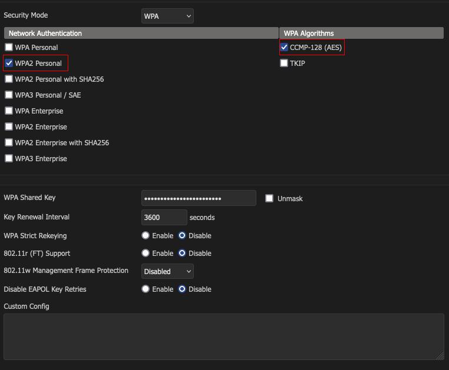This screenshot has height=370, width=449.
Task: Click inside the Custom Config text area
Action: coord(223,336)
